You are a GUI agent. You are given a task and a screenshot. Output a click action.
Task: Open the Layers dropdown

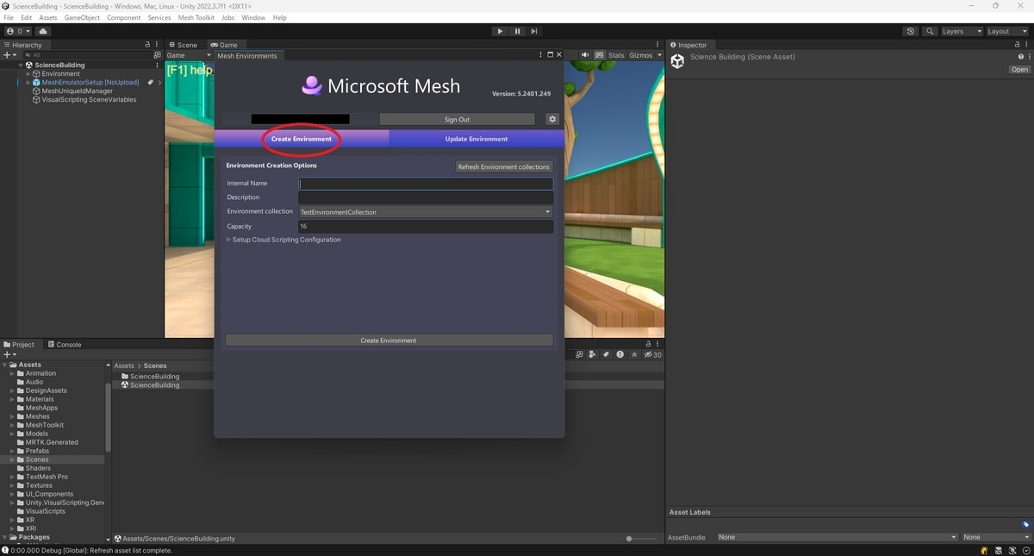pyautogui.click(x=961, y=31)
